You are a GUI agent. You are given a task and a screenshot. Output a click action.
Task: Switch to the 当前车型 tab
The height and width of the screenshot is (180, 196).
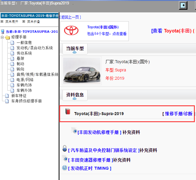pyautogui.click(x=75, y=49)
